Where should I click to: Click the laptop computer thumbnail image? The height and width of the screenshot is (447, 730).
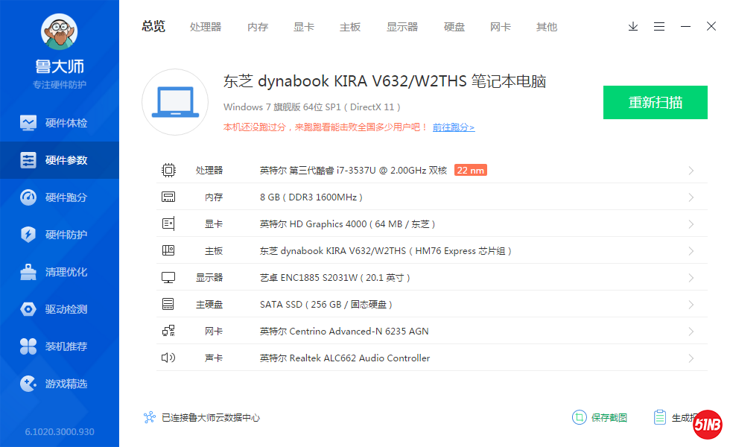click(x=174, y=102)
